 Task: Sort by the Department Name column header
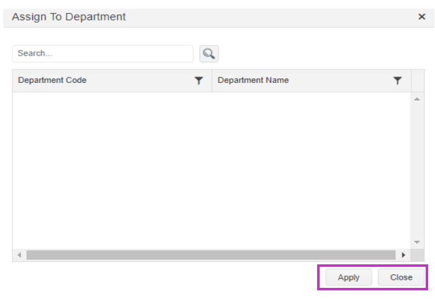point(253,80)
